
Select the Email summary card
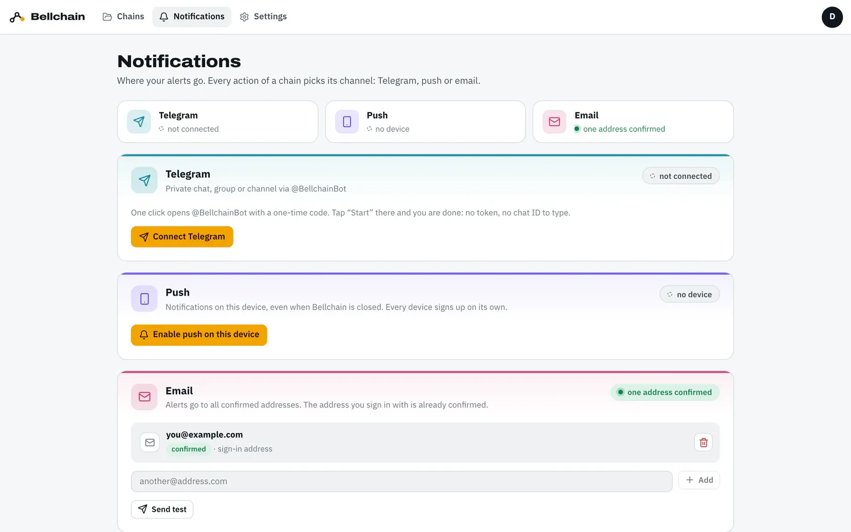(x=633, y=122)
